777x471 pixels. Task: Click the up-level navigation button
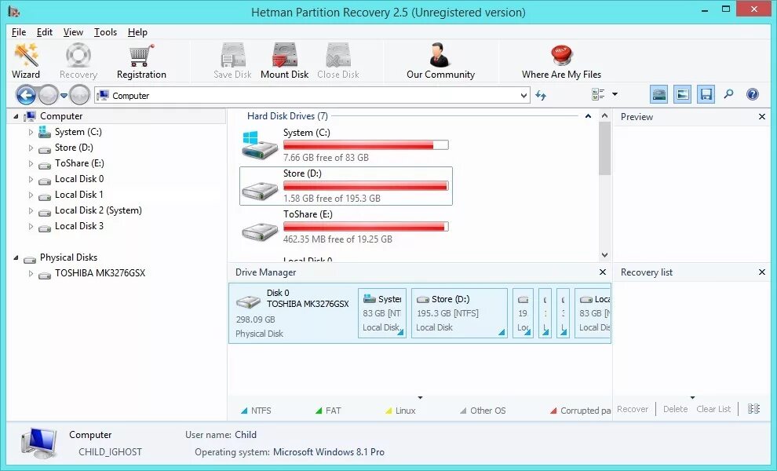pos(79,95)
